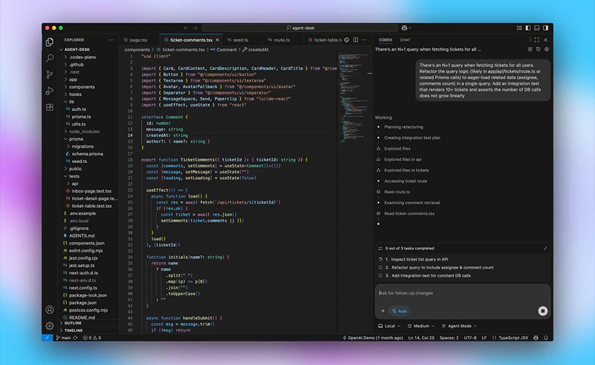Click the errors and warnings count
The width and height of the screenshot is (595, 365).
pyautogui.click(x=92, y=338)
